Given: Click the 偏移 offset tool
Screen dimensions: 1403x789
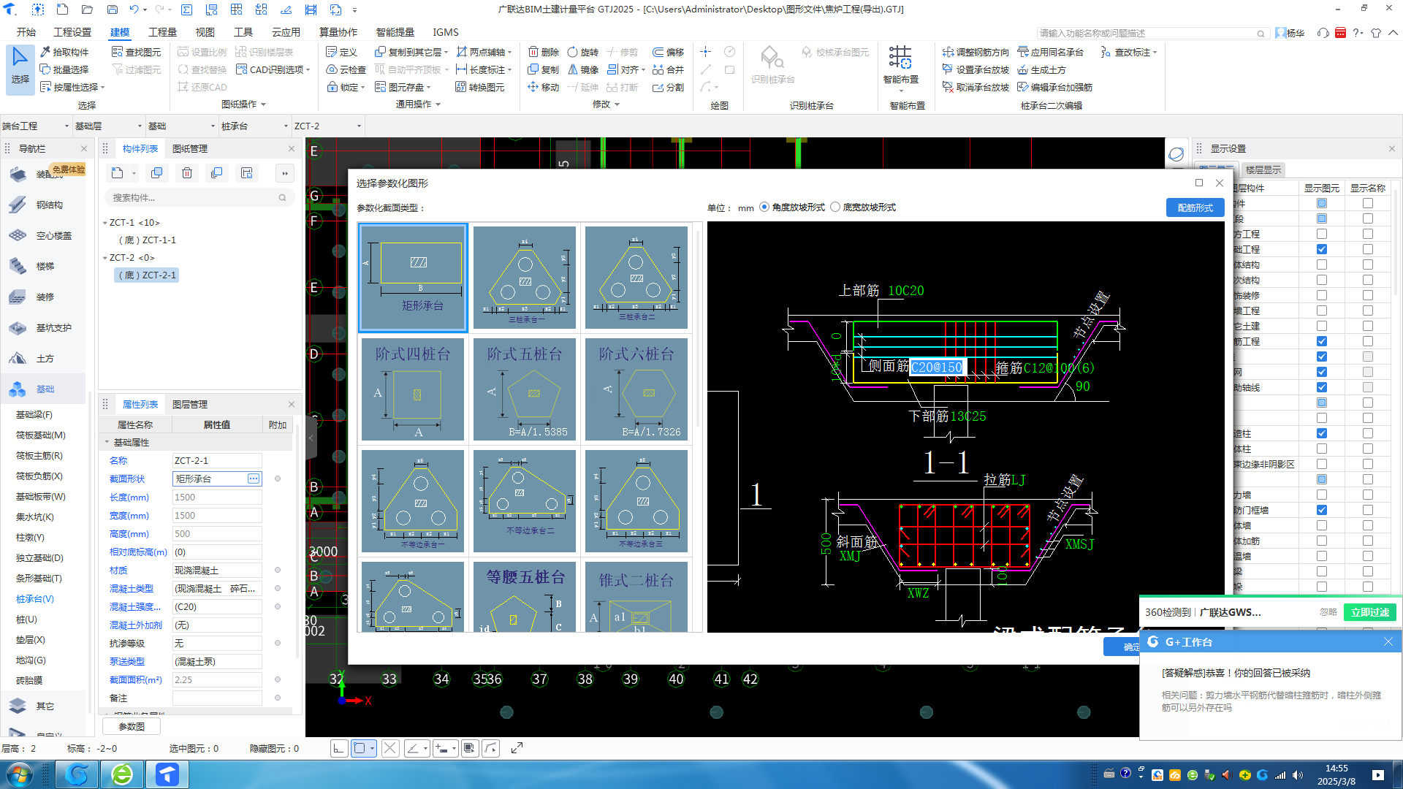Looking at the screenshot, I should [x=669, y=52].
